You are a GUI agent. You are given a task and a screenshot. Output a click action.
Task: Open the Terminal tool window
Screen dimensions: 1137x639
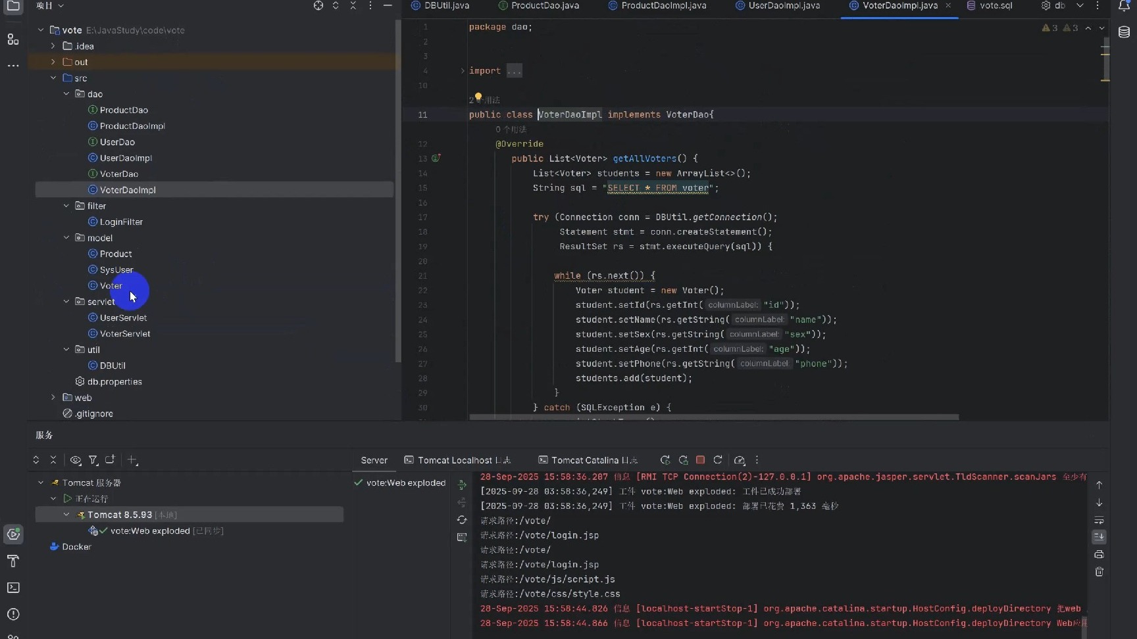tap(13, 588)
